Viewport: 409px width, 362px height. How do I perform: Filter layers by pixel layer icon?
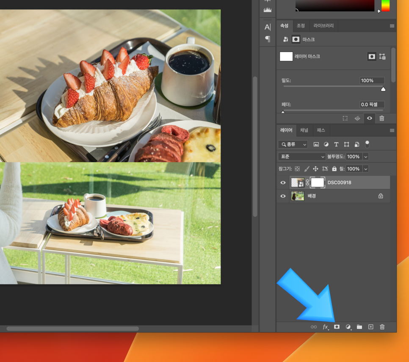(x=316, y=144)
